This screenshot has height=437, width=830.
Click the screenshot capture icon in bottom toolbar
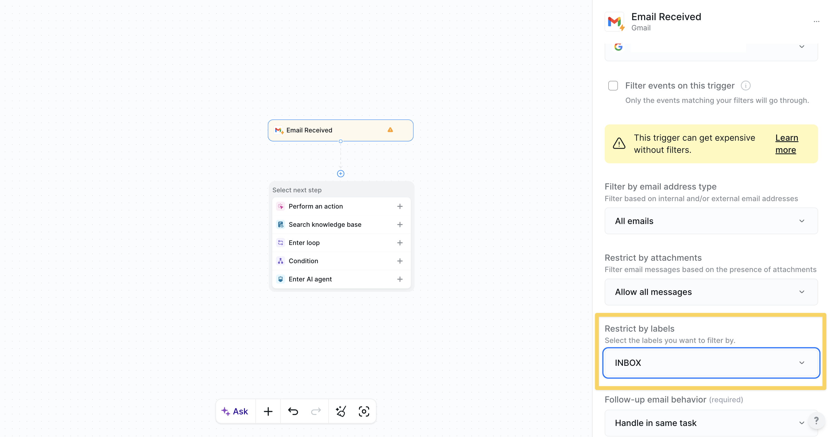(x=364, y=411)
